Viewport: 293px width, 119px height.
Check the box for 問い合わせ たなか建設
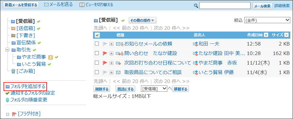(x=97, y=53)
